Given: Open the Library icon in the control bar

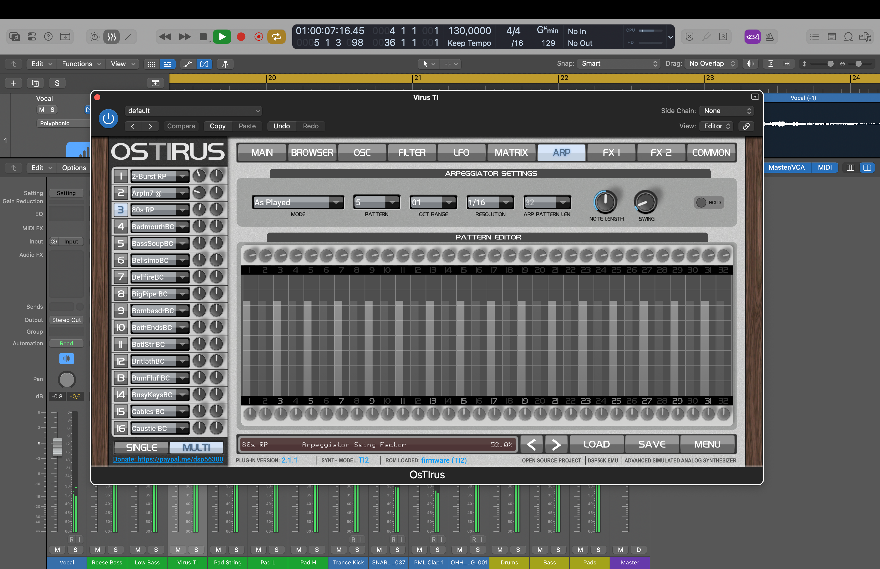Looking at the screenshot, I should (15, 37).
